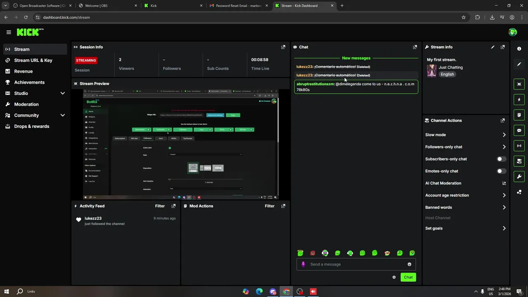The image size is (528, 297).
Task: Open the profile avatar menu
Action: point(513,32)
